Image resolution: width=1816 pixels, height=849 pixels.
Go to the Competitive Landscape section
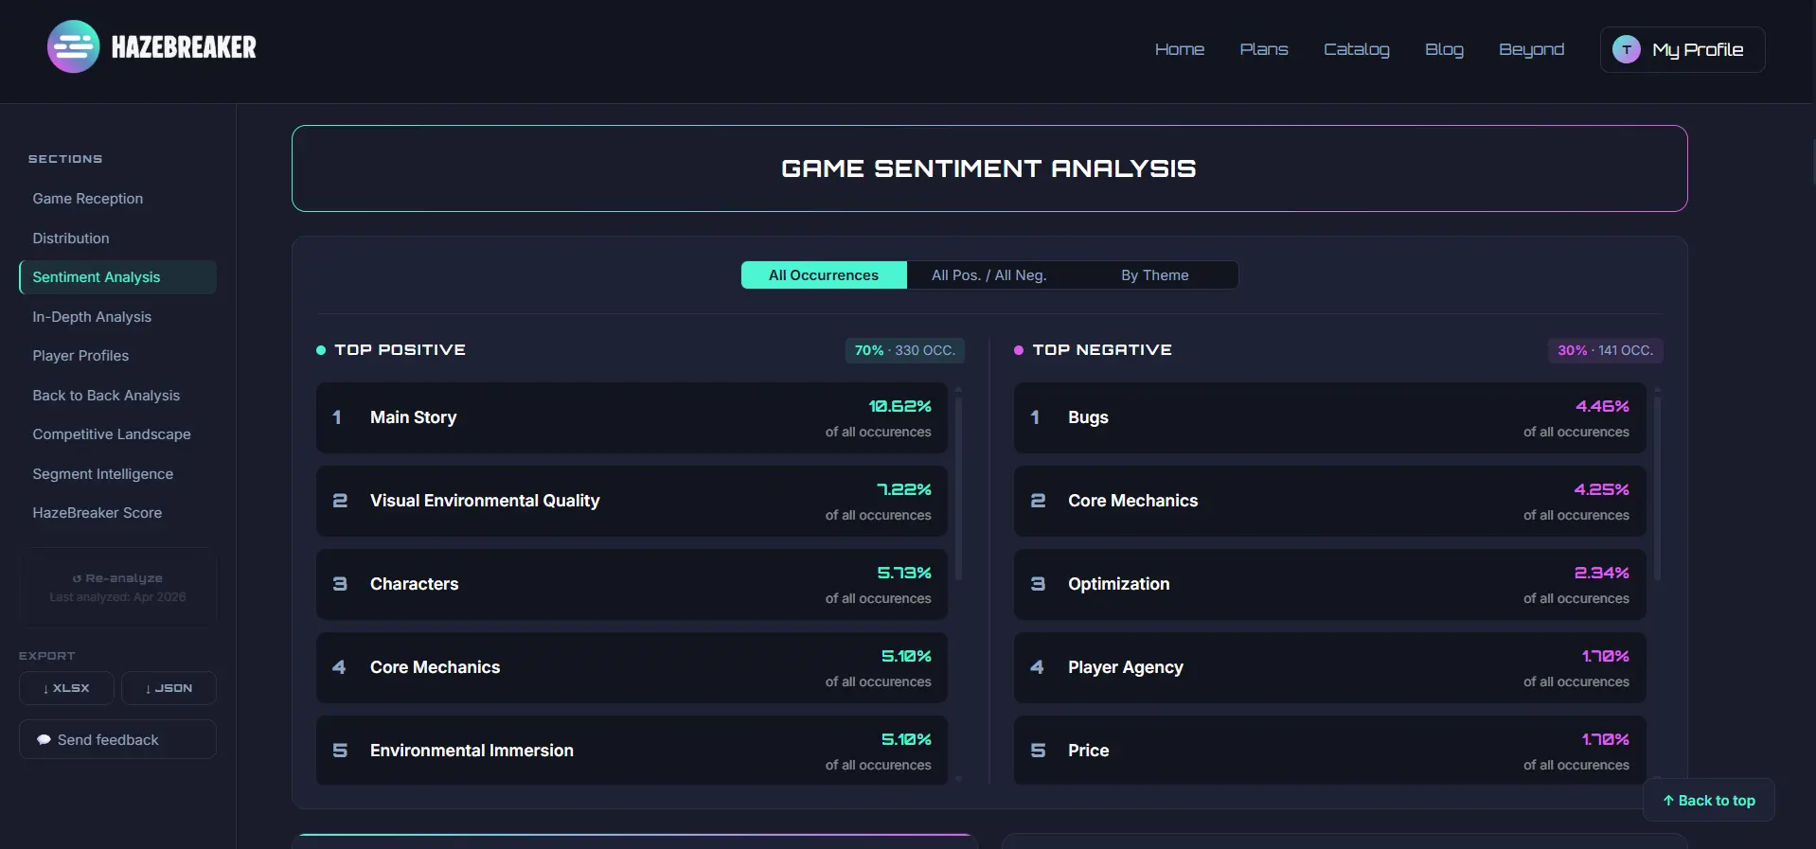tap(117, 434)
